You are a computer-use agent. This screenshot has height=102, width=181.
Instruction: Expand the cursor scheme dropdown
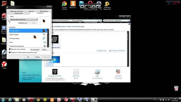click(37, 20)
